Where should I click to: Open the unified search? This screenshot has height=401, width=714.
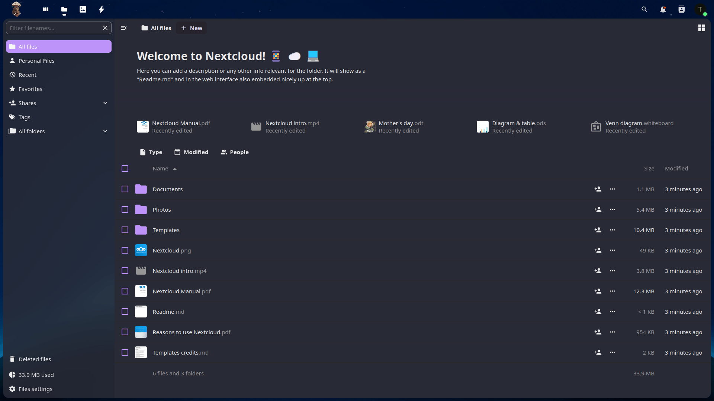(644, 9)
